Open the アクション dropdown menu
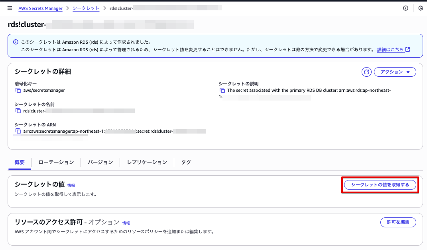 (395, 72)
